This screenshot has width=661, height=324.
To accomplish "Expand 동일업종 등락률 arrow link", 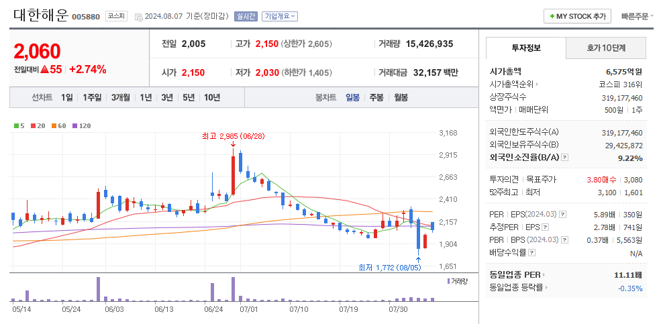I will pos(519,288).
